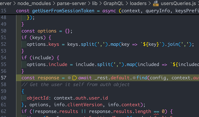
Task: Click the 'split' call on line 52
Action: 89,44
